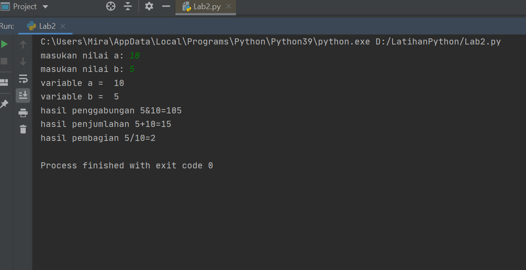The height and width of the screenshot is (270, 526).
Task: Collapse the Run tool window panel
Action: click(x=166, y=7)
